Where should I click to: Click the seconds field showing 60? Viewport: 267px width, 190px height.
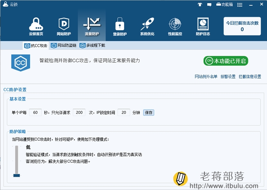35,112
